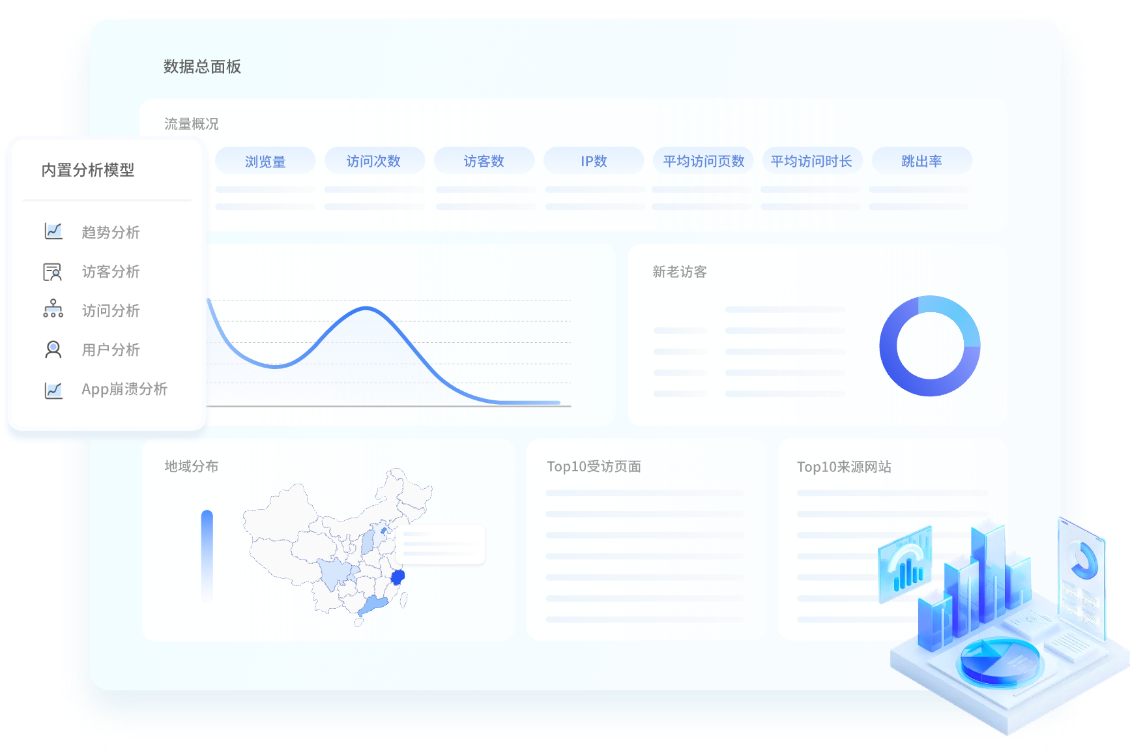
Task: Click the dark blue highlighted province on map
Action: pyautogui.click(x=398, y=577)
